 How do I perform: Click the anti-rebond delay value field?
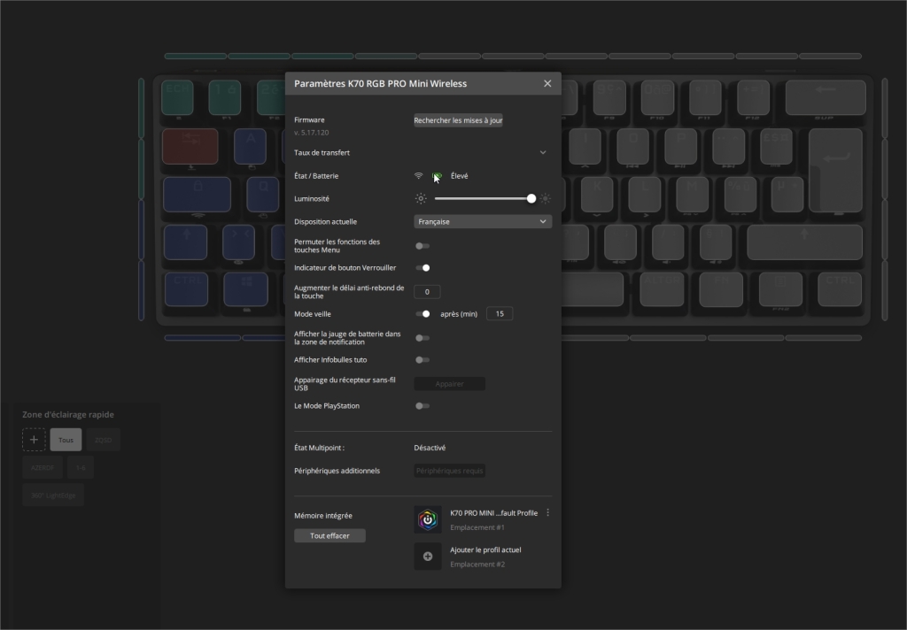tap(427, 292)
